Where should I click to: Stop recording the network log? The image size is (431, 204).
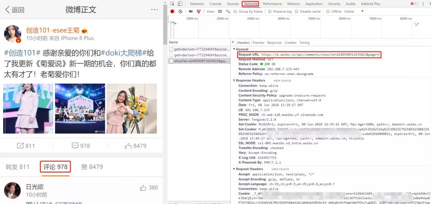pyautogui.click(x=172, y=12)
